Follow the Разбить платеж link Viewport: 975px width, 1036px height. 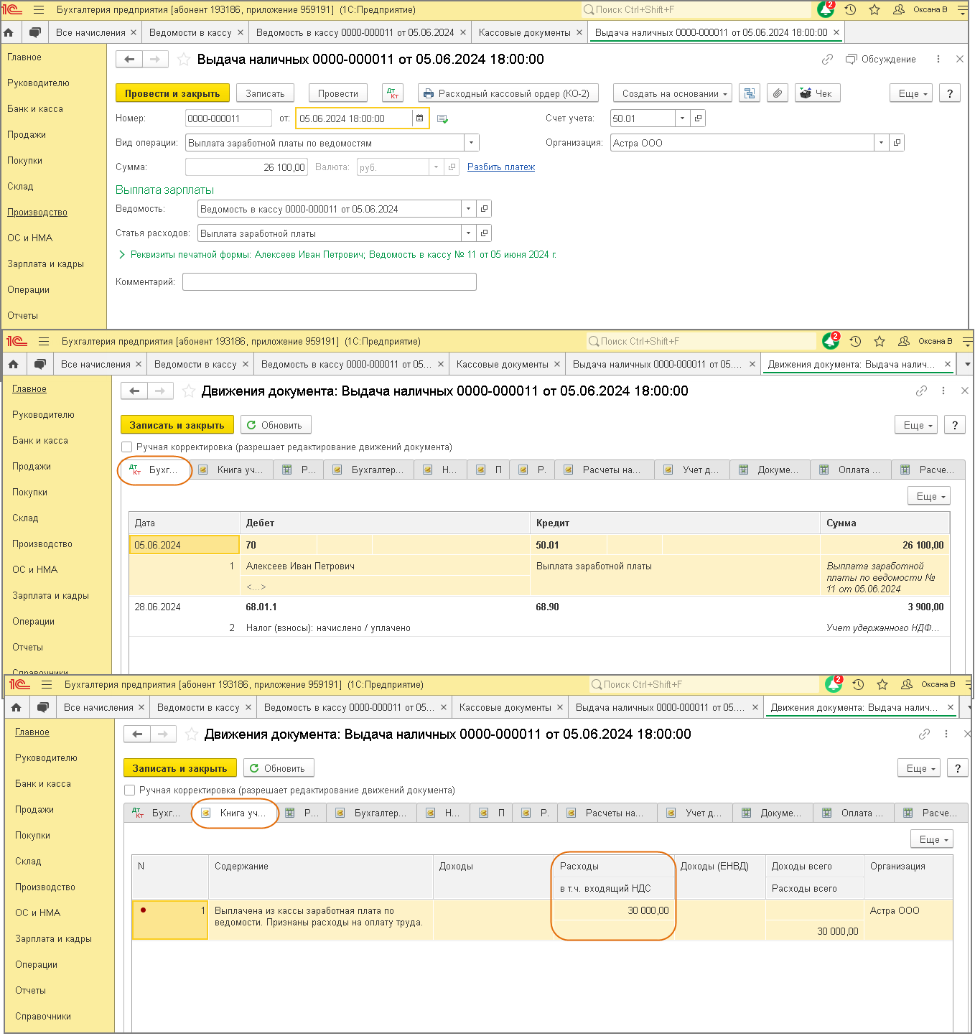pyautogui.click(x=501, y=167)
